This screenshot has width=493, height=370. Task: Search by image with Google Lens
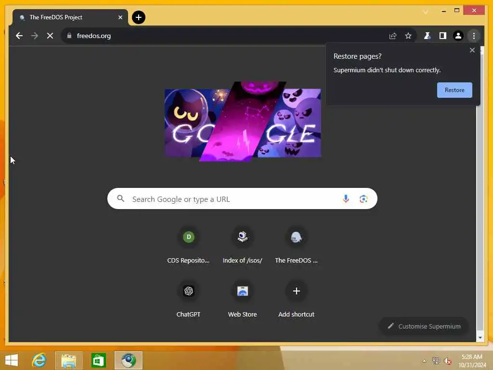click(363, 198)
